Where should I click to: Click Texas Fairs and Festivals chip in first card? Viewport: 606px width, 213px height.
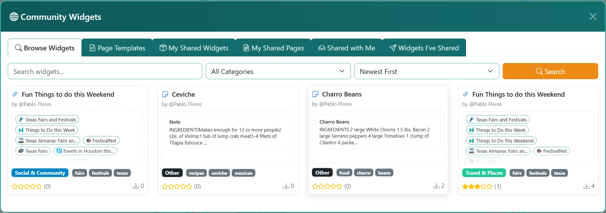click(47, 119)
